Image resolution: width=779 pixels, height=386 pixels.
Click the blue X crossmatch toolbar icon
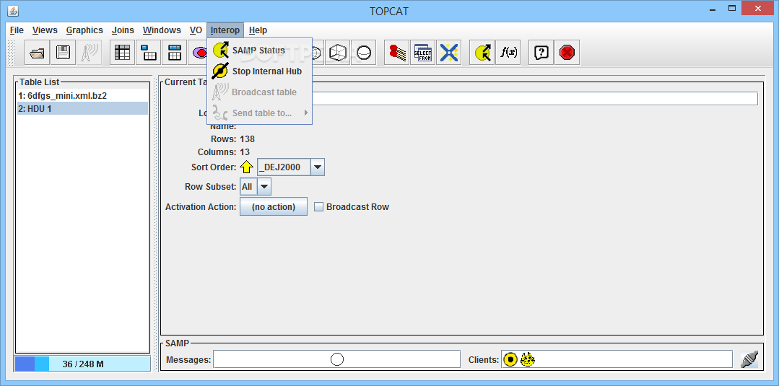pyautogui.click(x=448, y=52)
